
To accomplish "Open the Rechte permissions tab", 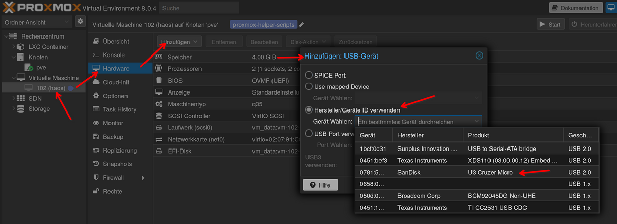I will pyautogui.click(x=121, y=191).
